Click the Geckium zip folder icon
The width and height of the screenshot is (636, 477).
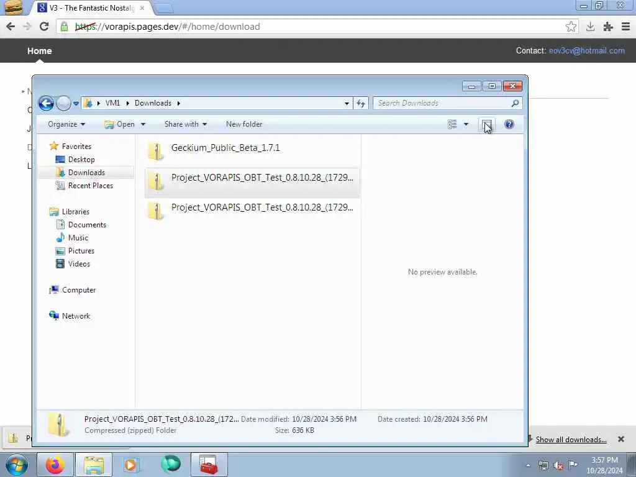tap(155, 152)
